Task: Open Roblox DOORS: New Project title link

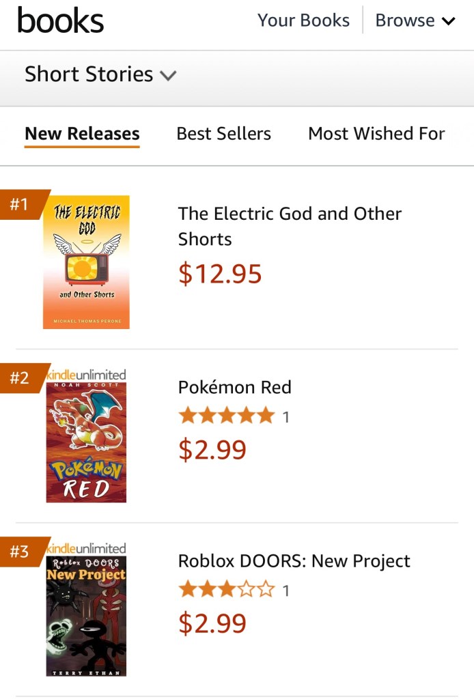Action: 294,561
